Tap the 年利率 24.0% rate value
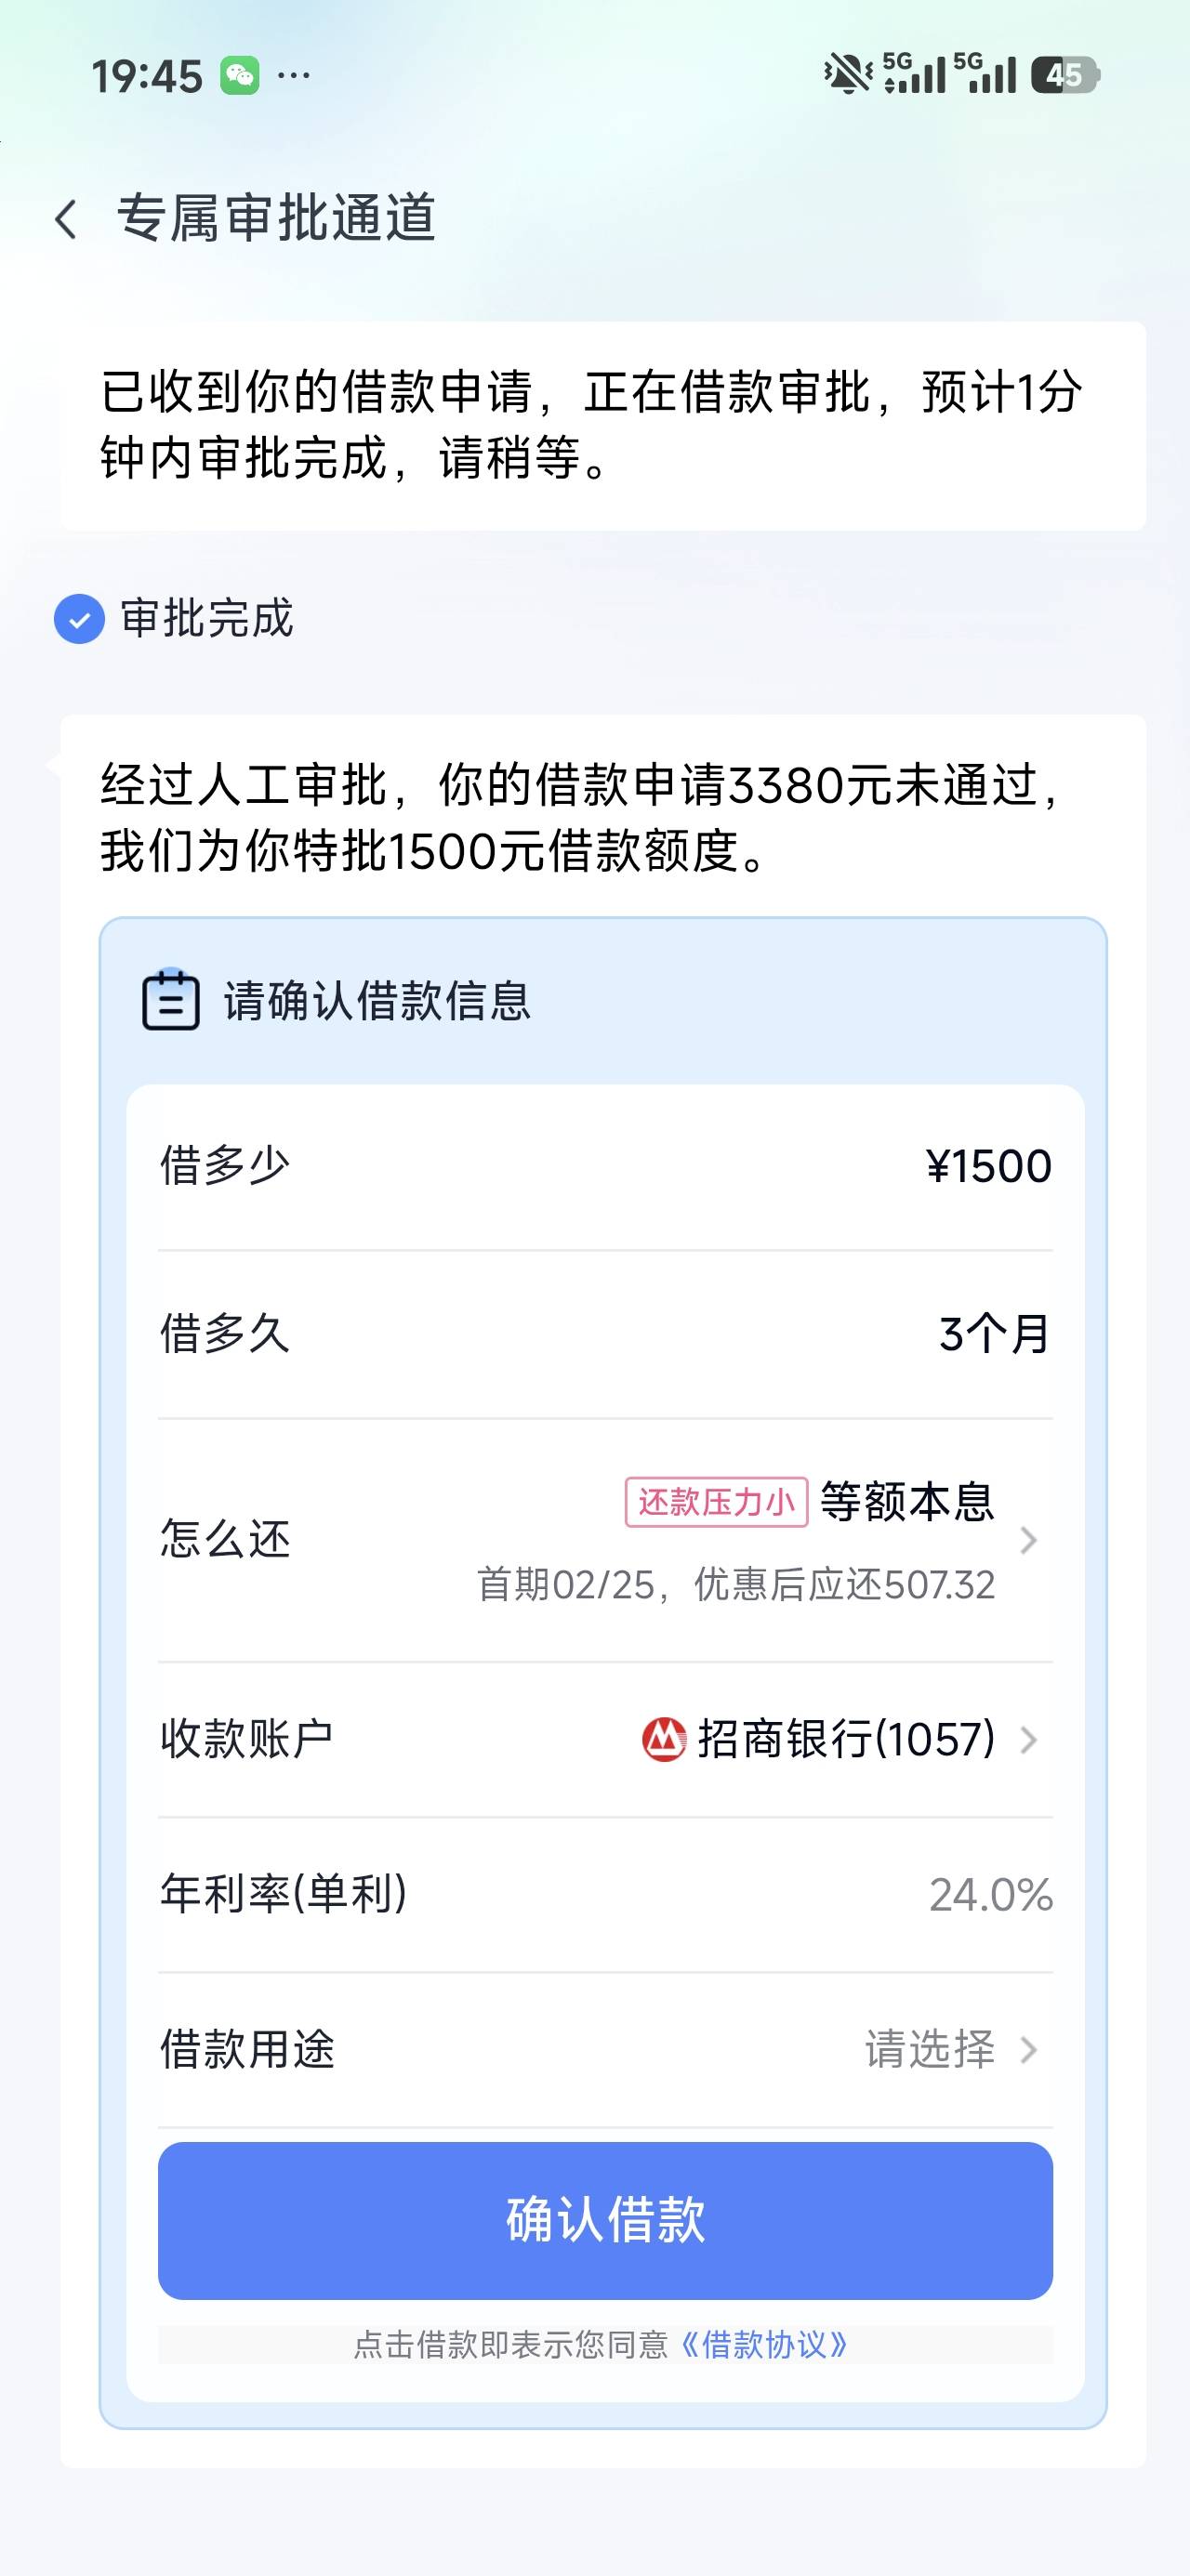The width and height of the screenshot is (1190, 2576). 990,1895
